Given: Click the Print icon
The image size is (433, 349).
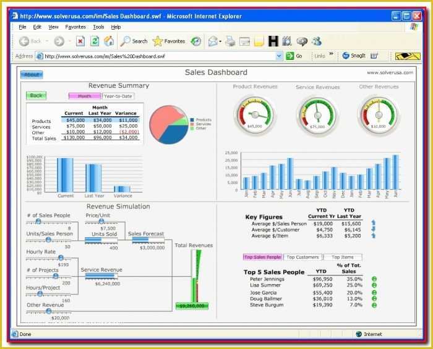Looking at the screenshot, I should pos(230,41).
